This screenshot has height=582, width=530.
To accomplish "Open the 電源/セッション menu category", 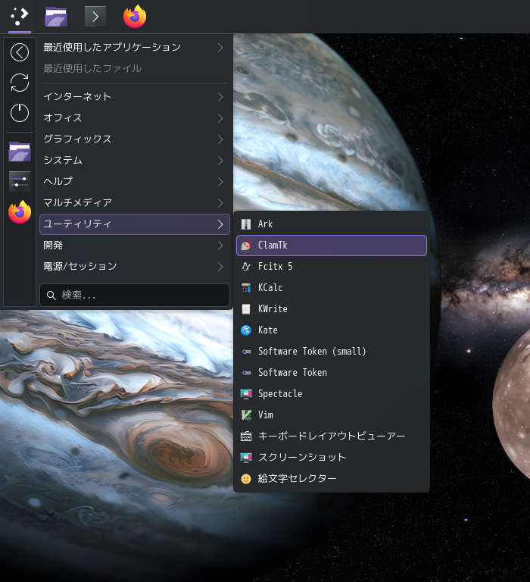I will pos(135,267).
